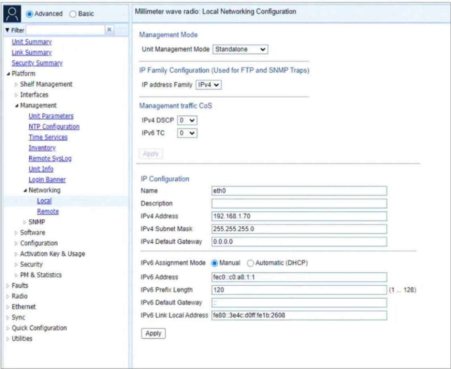Image resolution: width=451 pixels, height=369 pixels.
Task: Click the Filter text field
Action: click(65, 30)
